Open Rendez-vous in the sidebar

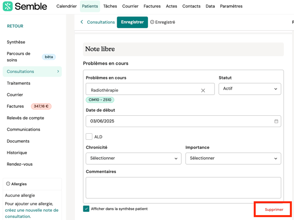coord(20,164)
